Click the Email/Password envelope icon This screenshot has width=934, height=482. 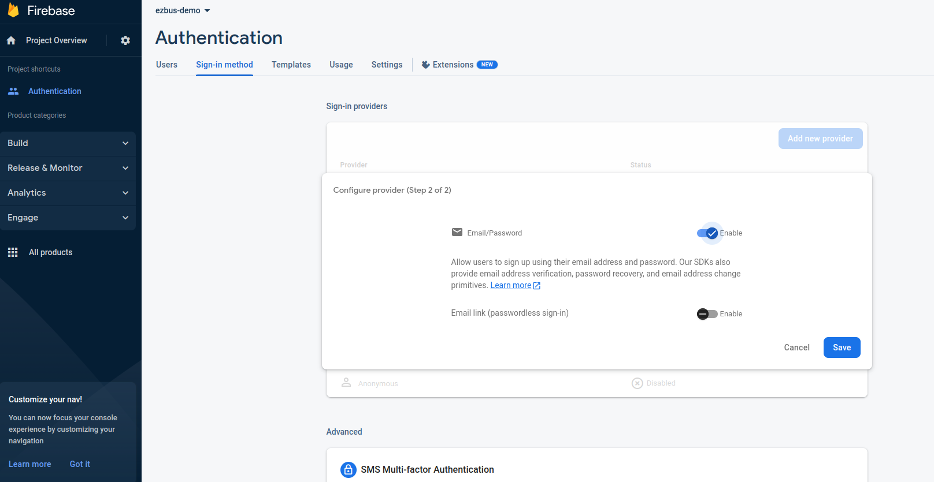pyautogui.click(x=457, y=232)
